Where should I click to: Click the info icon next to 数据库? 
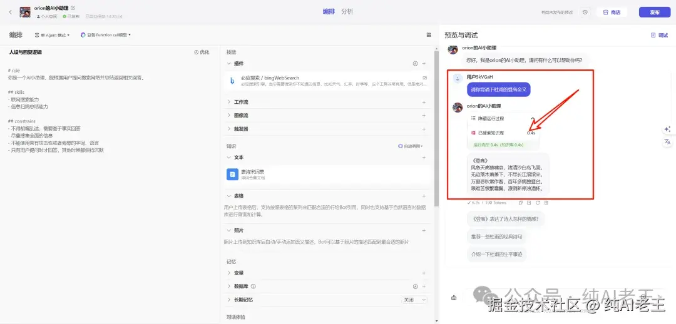(x=253, y=286)
